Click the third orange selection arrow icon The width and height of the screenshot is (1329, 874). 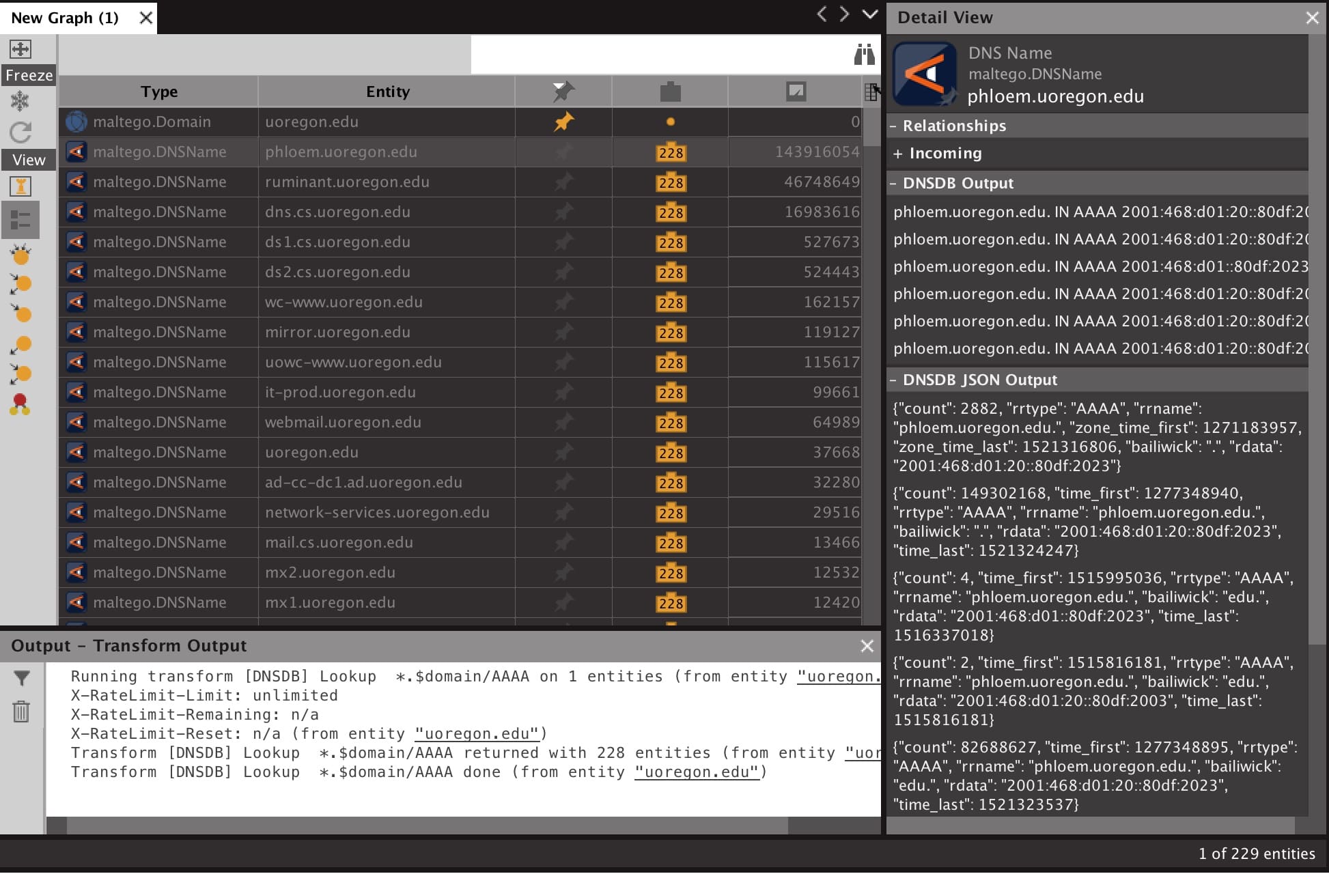tap(20, 313)
